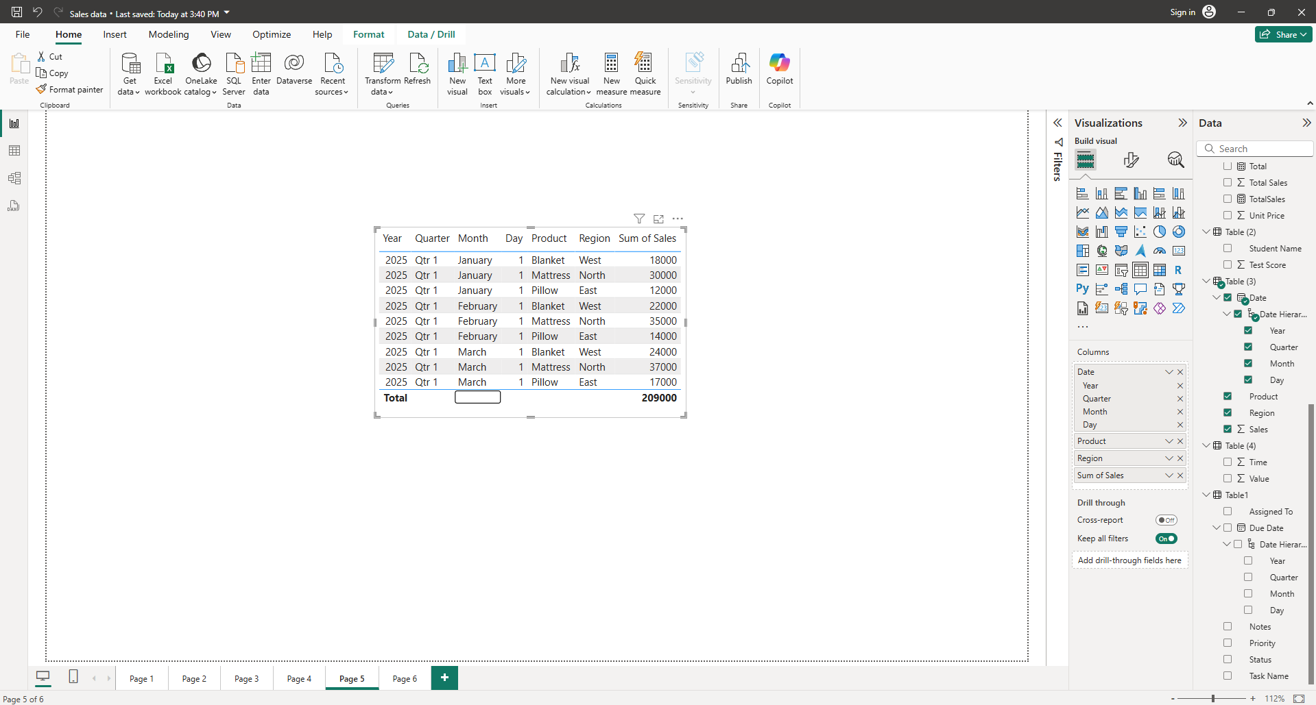Collapse the Table (4) tree node
Image resolution: width=1316 pixels, height=705 pixels.
point(1206,445)
